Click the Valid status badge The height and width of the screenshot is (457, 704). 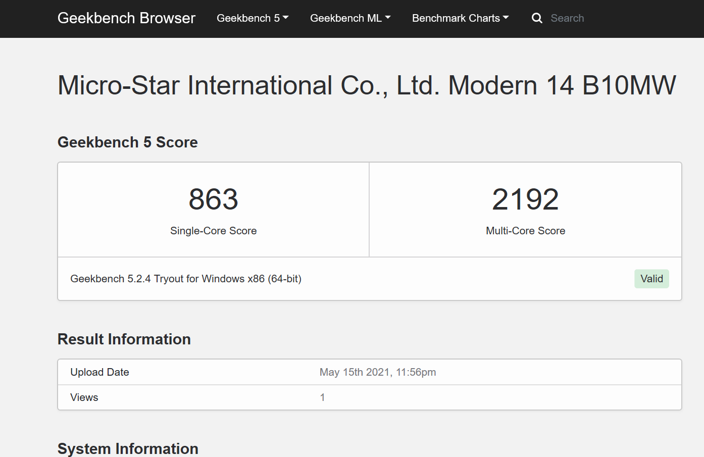651,279
